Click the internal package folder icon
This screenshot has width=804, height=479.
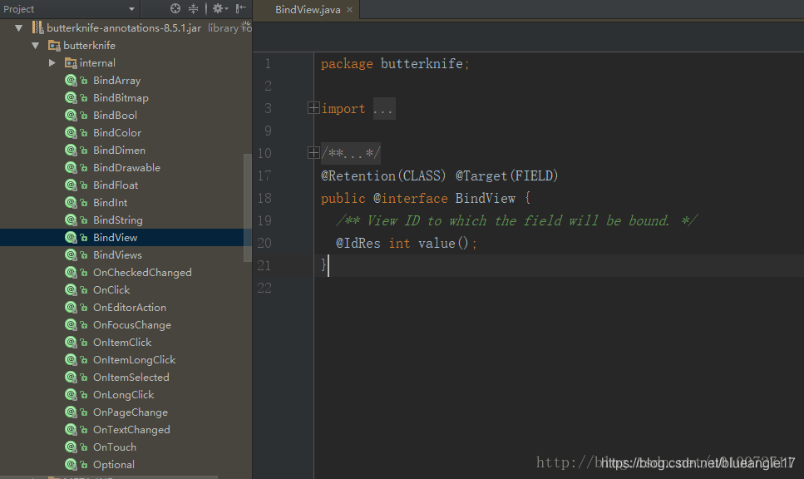(x=71, y=63)
